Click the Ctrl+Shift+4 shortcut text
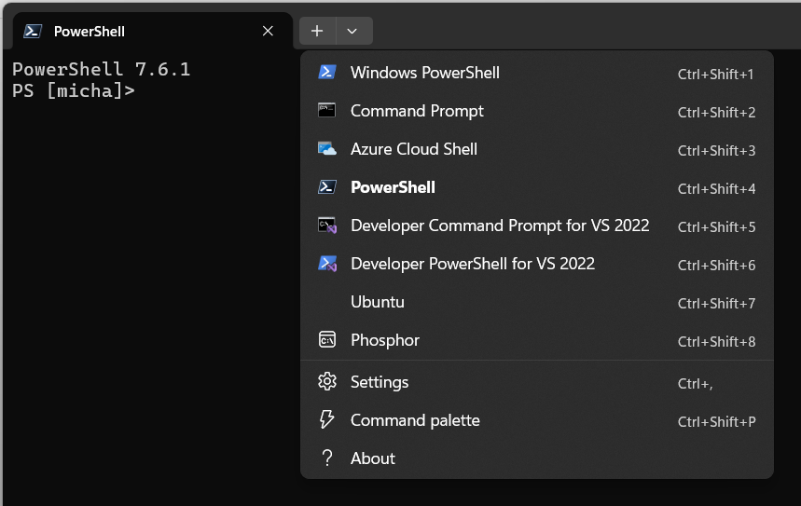The width and height of the screenshot is (801, 506). (716, 189)
